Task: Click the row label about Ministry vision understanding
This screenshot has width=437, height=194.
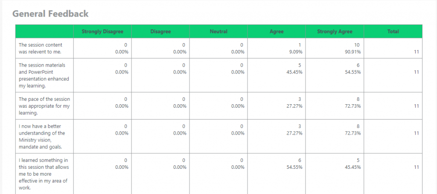Action: click(42, 136)
